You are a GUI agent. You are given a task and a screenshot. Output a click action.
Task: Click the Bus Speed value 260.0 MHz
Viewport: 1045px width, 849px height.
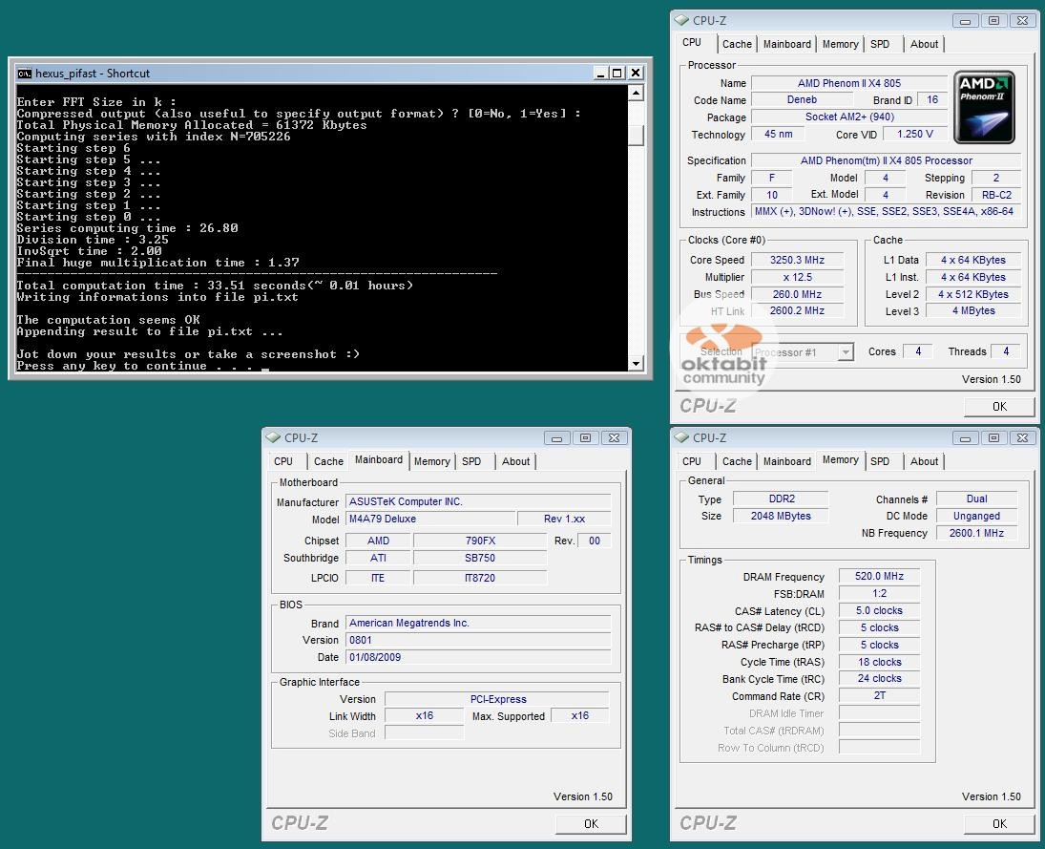(x=797, y=294)
